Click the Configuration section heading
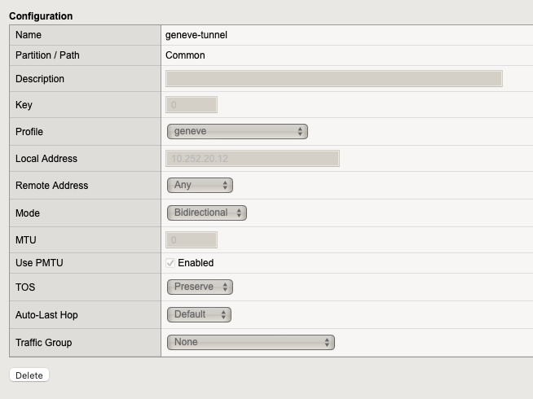This screenshot has width=533, height=399. 41,16
